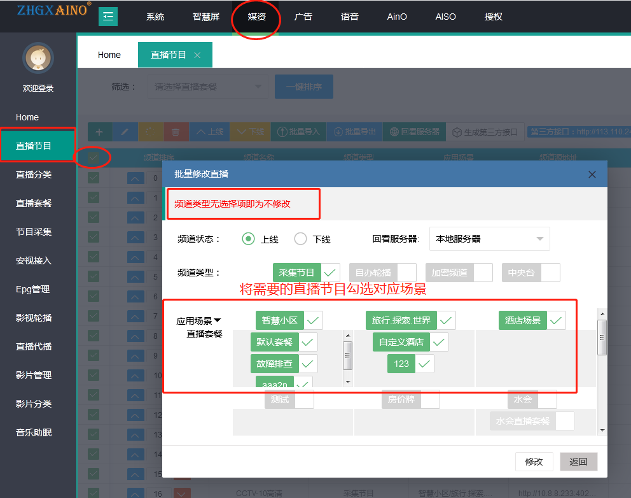This screenshot has width=631, height=498.
Task: Click the 返回 button
Action: (578, 462)
